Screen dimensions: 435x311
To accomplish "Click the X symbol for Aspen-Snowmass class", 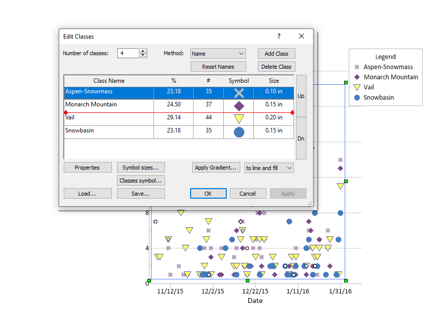I will pyautogui.click(x=238, y=92).
